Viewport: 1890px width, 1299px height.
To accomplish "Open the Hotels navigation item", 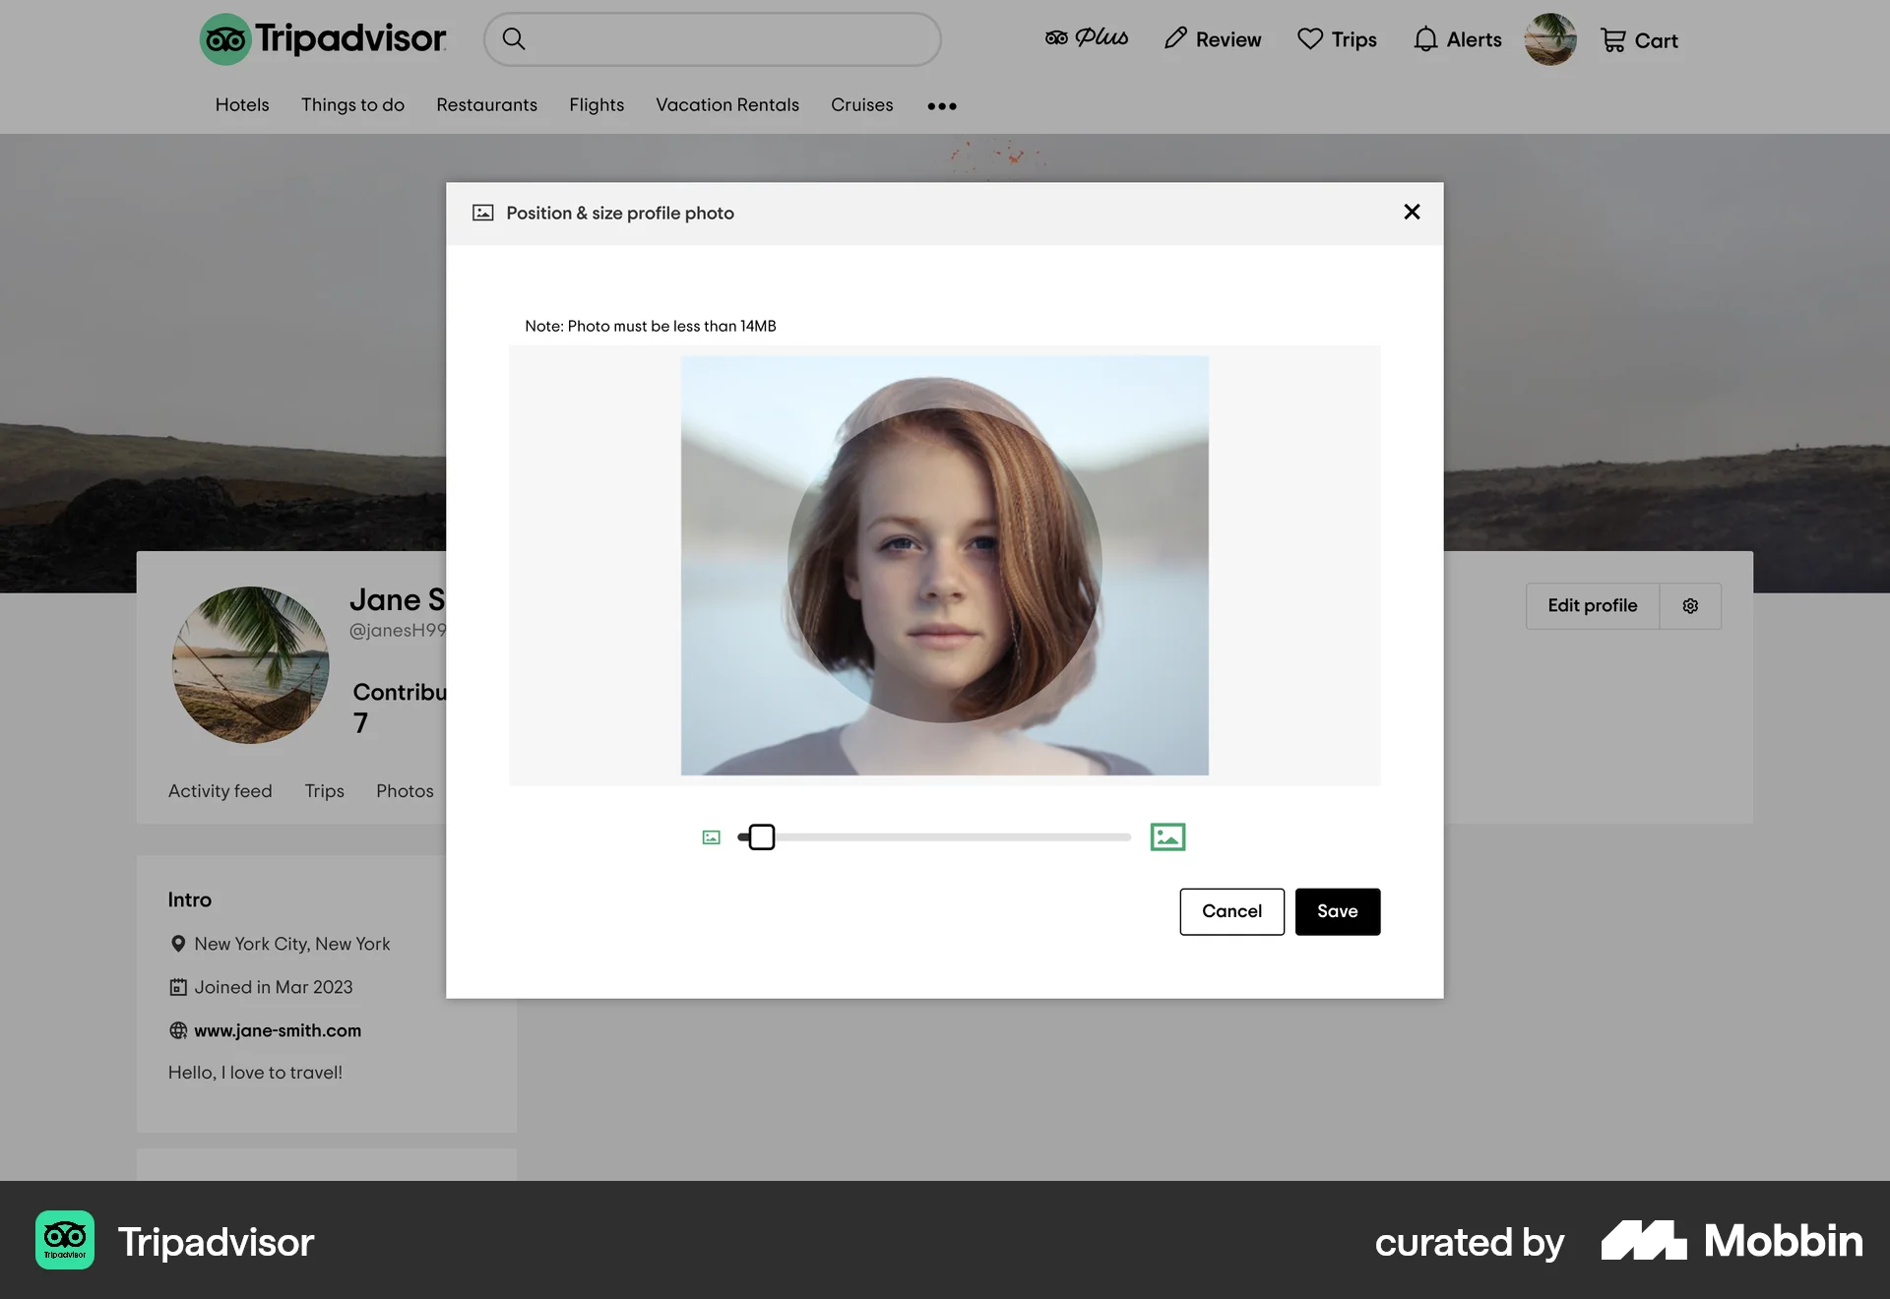I will [241, 105].
